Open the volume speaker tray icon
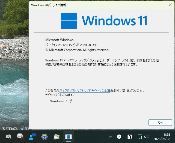The width and height of the screenshot is (175, 143). pyautogui.click(x=146, y=137)
